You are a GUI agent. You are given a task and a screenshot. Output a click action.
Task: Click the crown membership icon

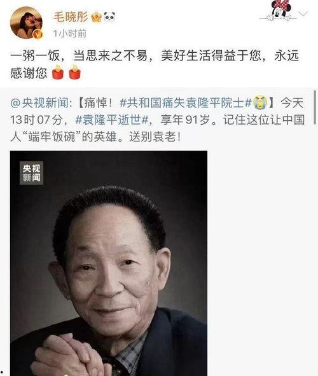[96, 17]
